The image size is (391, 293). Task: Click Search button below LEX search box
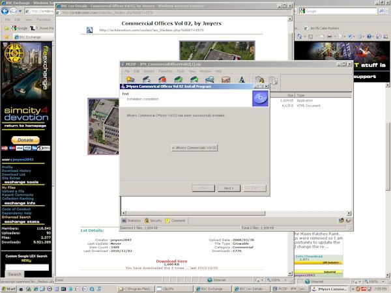[x=15, y=274]
